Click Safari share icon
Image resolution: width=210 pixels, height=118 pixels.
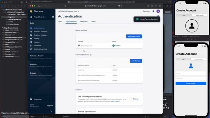(152, 6)
